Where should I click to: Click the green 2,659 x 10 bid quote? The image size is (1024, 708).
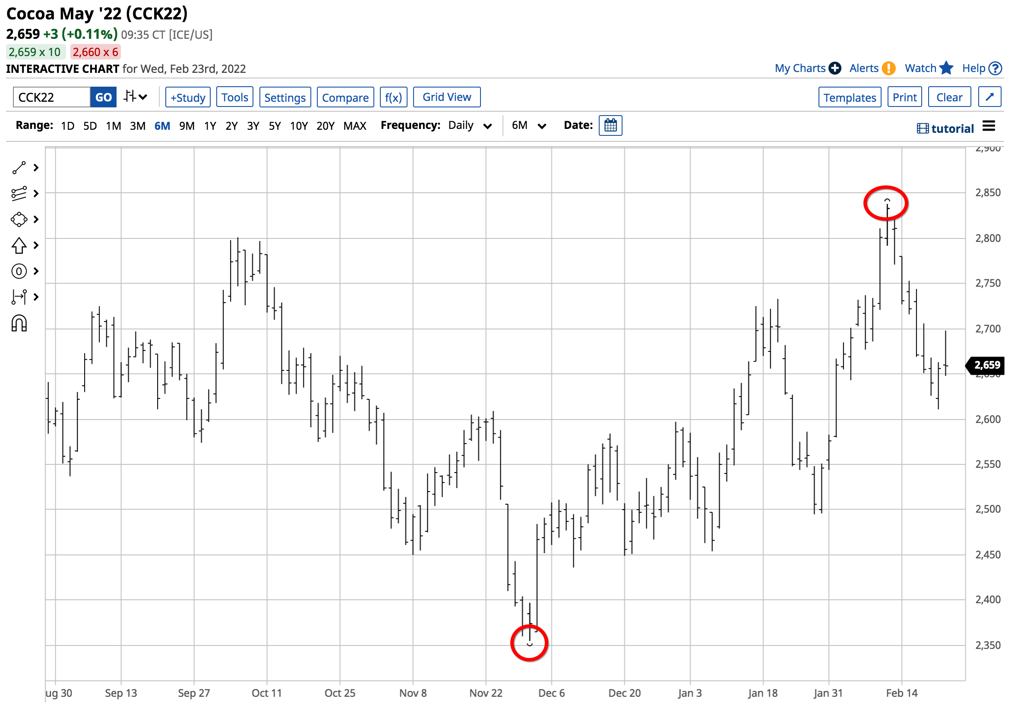35,52
